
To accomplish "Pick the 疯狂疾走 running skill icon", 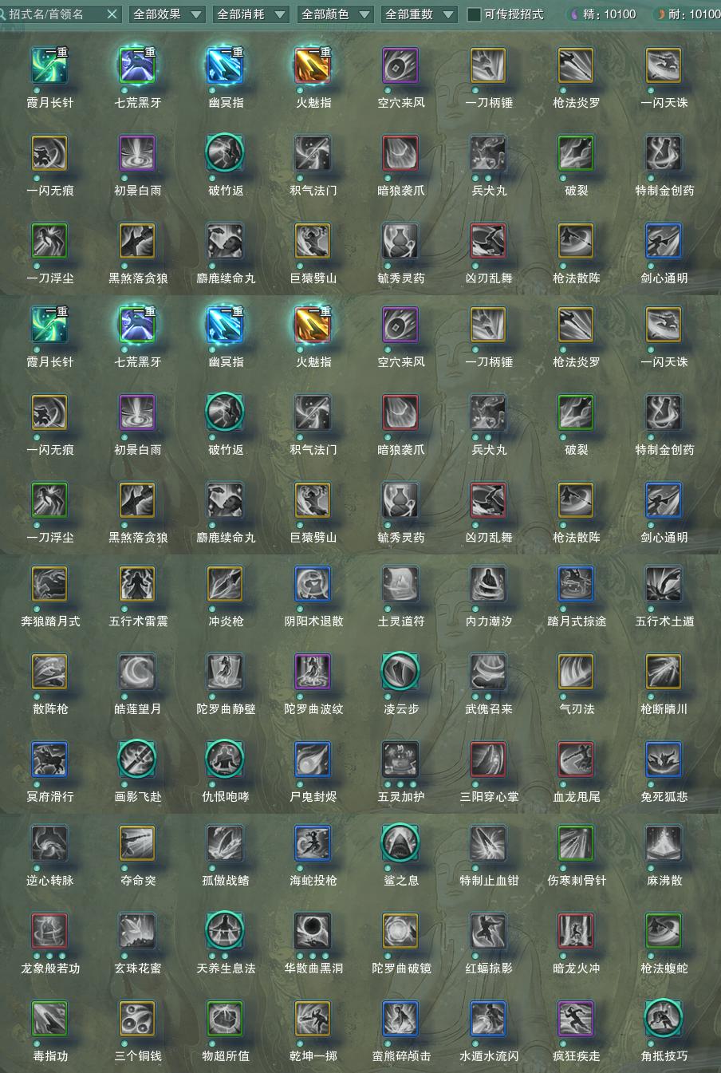I will pyautogui.click(x=576, y=1020).
